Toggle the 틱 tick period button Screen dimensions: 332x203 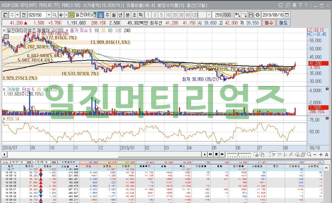click(x=141, y=15)
